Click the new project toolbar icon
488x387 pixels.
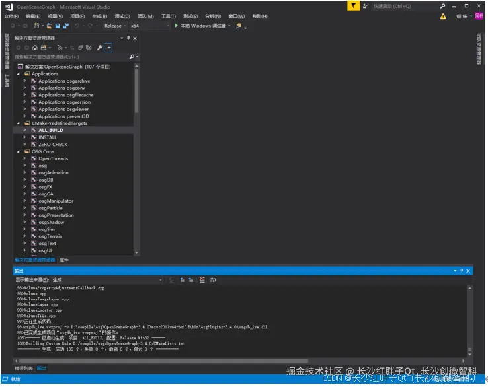[x=37, y=26]
